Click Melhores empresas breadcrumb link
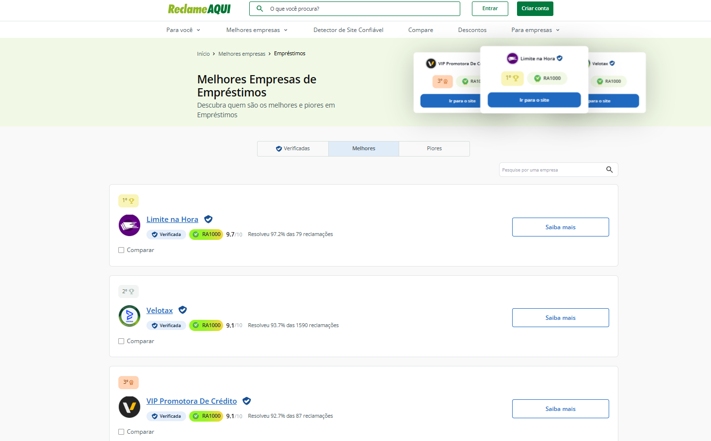Viewport: 711px width, 441px height. tap(242, 54)
